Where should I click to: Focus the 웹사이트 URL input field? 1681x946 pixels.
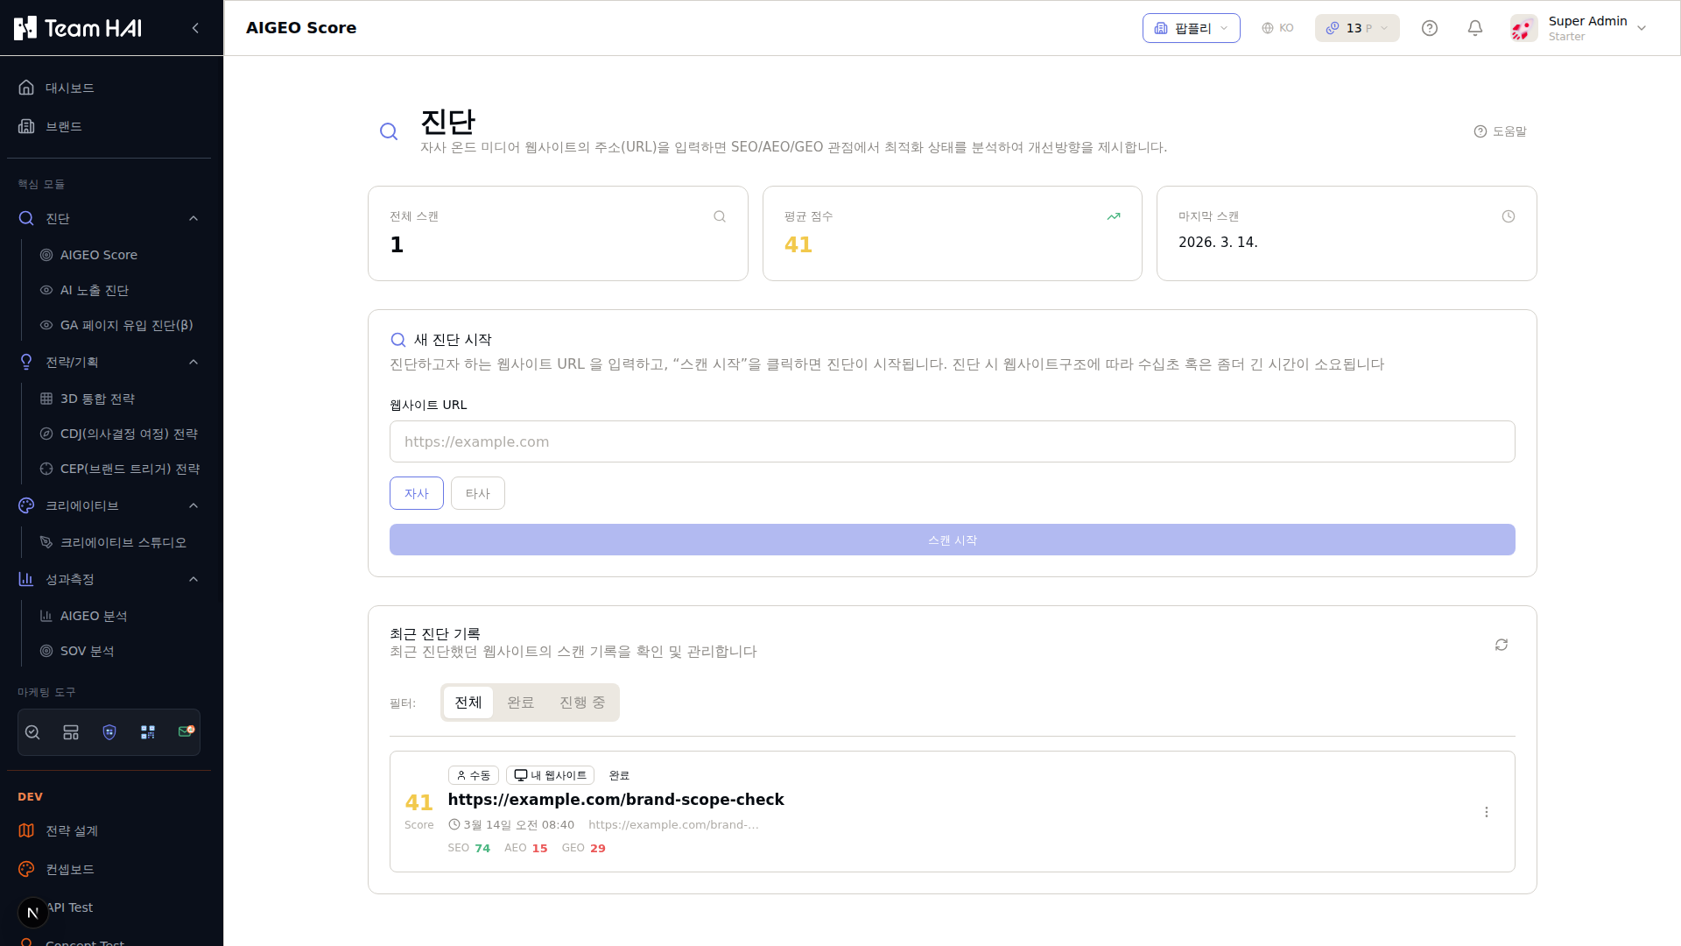click(953, 441)
